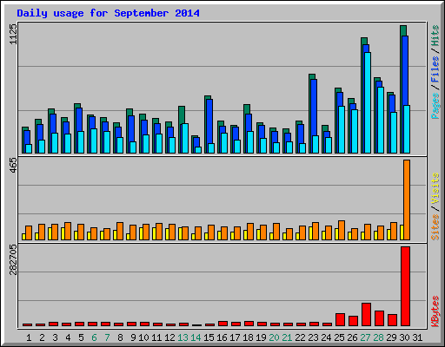Click the green day 21 x-axis label
445x347 pixels.
(x=287, y=337)
